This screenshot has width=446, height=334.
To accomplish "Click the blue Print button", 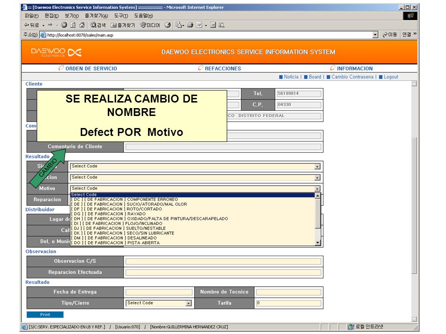I will [x=45, y=315].
